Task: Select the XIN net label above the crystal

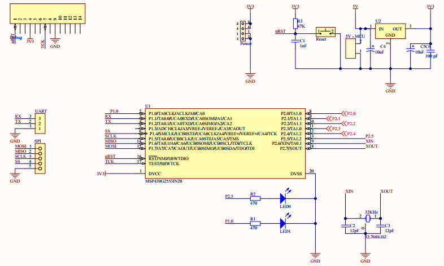Action: tap(349, 191)
